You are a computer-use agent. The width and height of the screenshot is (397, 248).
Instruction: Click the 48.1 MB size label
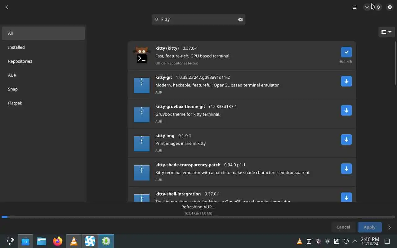click(345, 62)
